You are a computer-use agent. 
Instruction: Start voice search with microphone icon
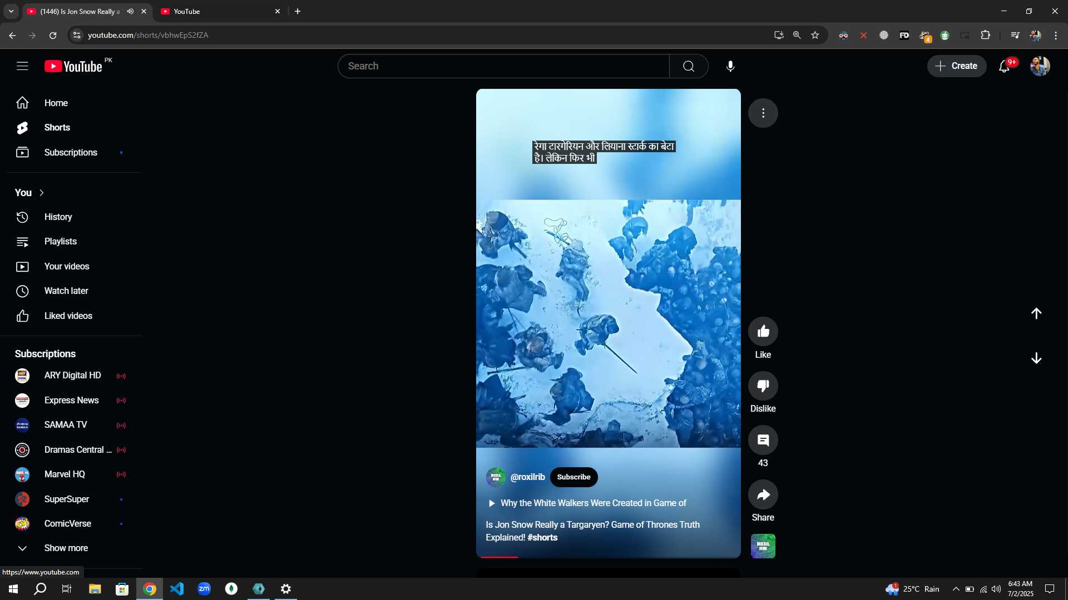[x=730, y=66]
